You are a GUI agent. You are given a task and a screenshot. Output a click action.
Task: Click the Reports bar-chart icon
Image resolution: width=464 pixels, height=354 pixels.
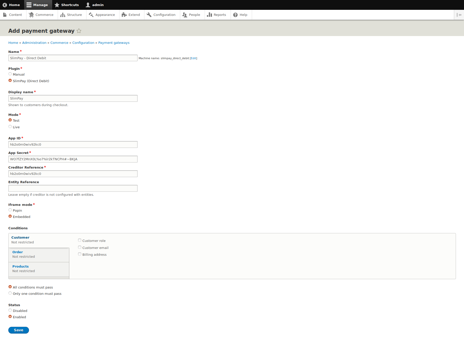tap(210, 15)
